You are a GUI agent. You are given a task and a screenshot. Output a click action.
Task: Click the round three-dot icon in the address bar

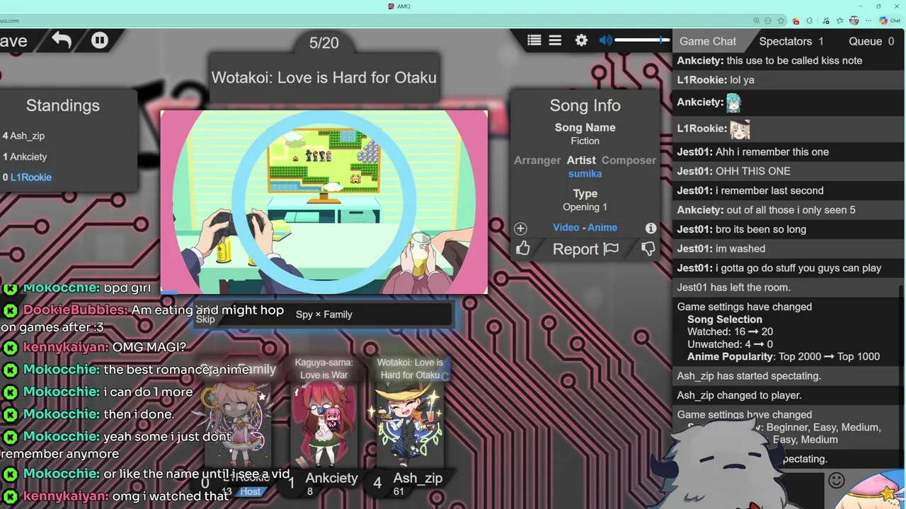pyautogui.click(x=768, y=21)
